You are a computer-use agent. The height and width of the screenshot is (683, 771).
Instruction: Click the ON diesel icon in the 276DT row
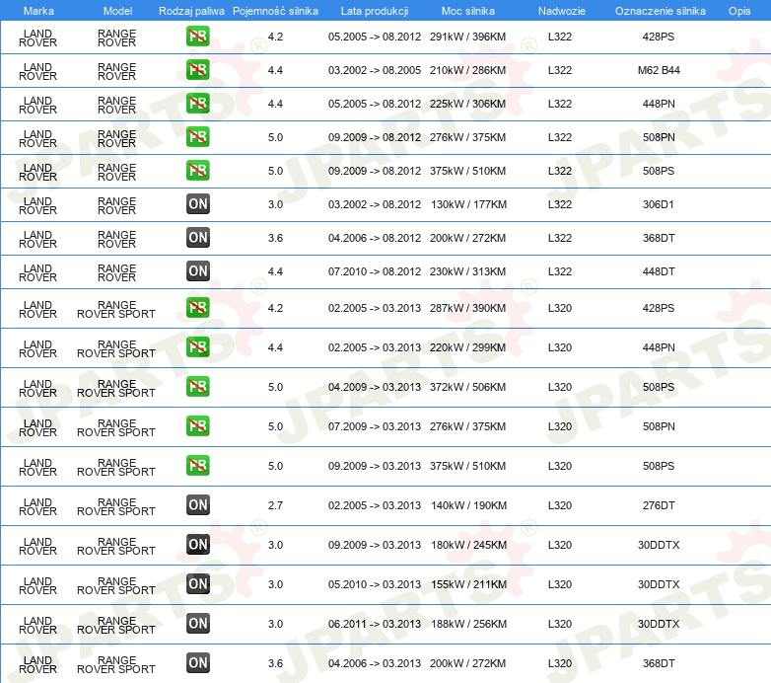click(x=197, y=505)
